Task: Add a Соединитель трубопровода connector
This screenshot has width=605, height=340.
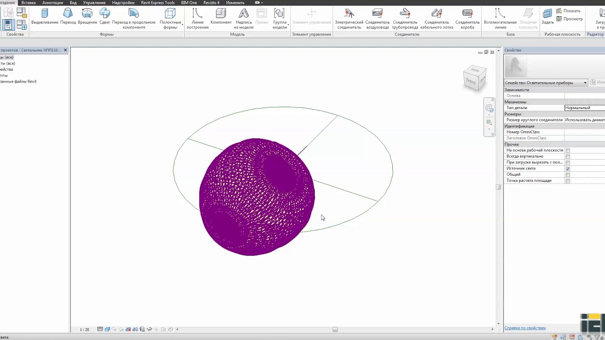Action: click(x=405, y=19)
